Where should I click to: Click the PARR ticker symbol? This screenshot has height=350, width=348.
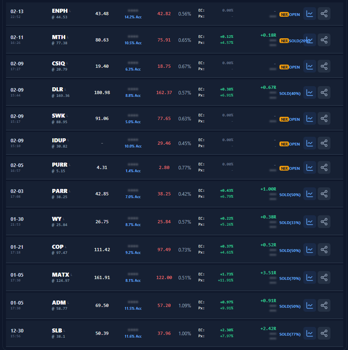(x=60, y=191)
